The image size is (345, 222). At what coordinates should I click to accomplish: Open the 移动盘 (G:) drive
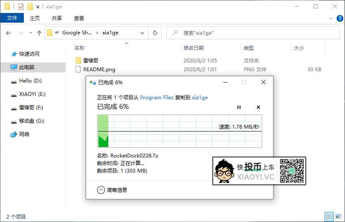click(x=31, y=121)
